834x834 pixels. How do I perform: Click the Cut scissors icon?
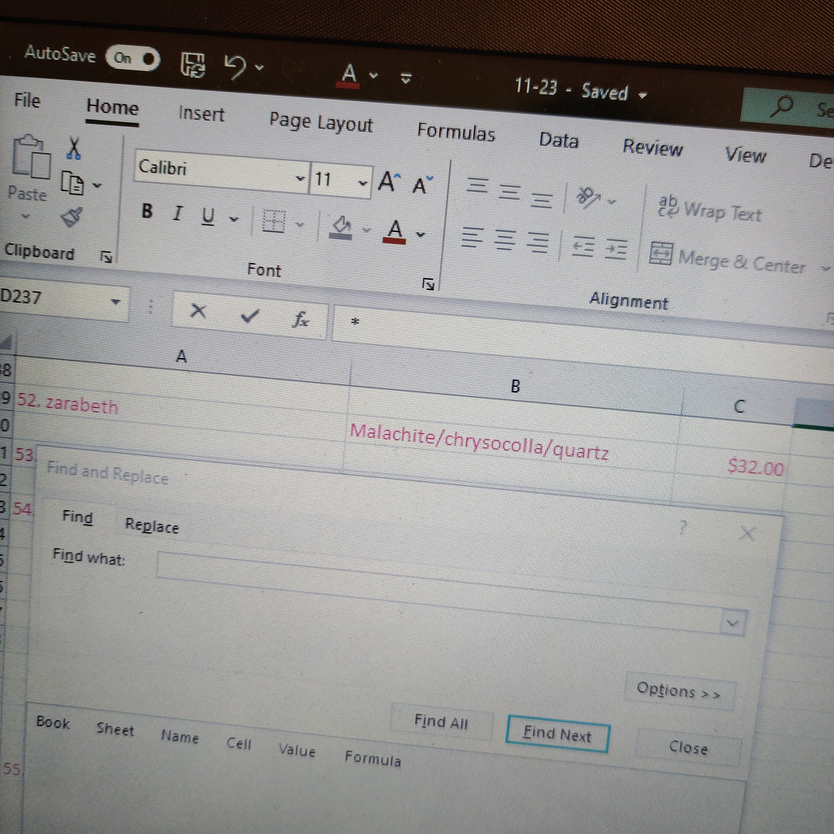click(74, 149)
